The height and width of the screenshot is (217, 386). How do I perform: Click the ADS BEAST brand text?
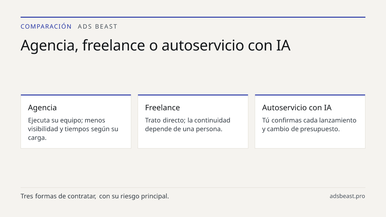(98, 26)
